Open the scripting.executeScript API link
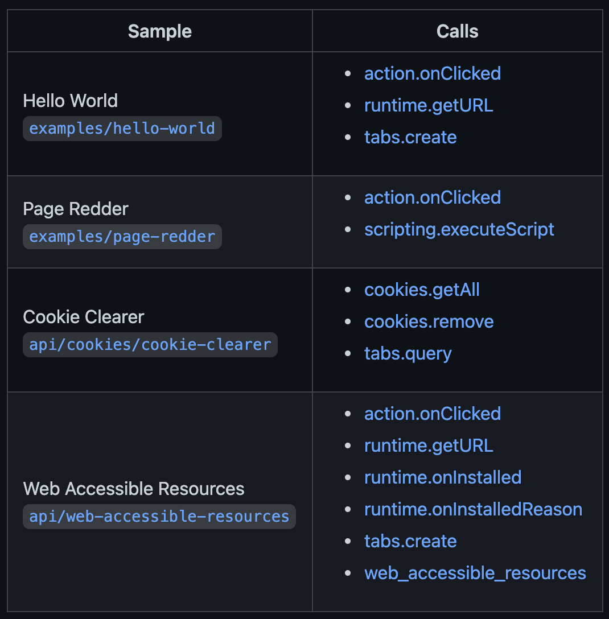 pyautogui.click(x=459, y=229)
